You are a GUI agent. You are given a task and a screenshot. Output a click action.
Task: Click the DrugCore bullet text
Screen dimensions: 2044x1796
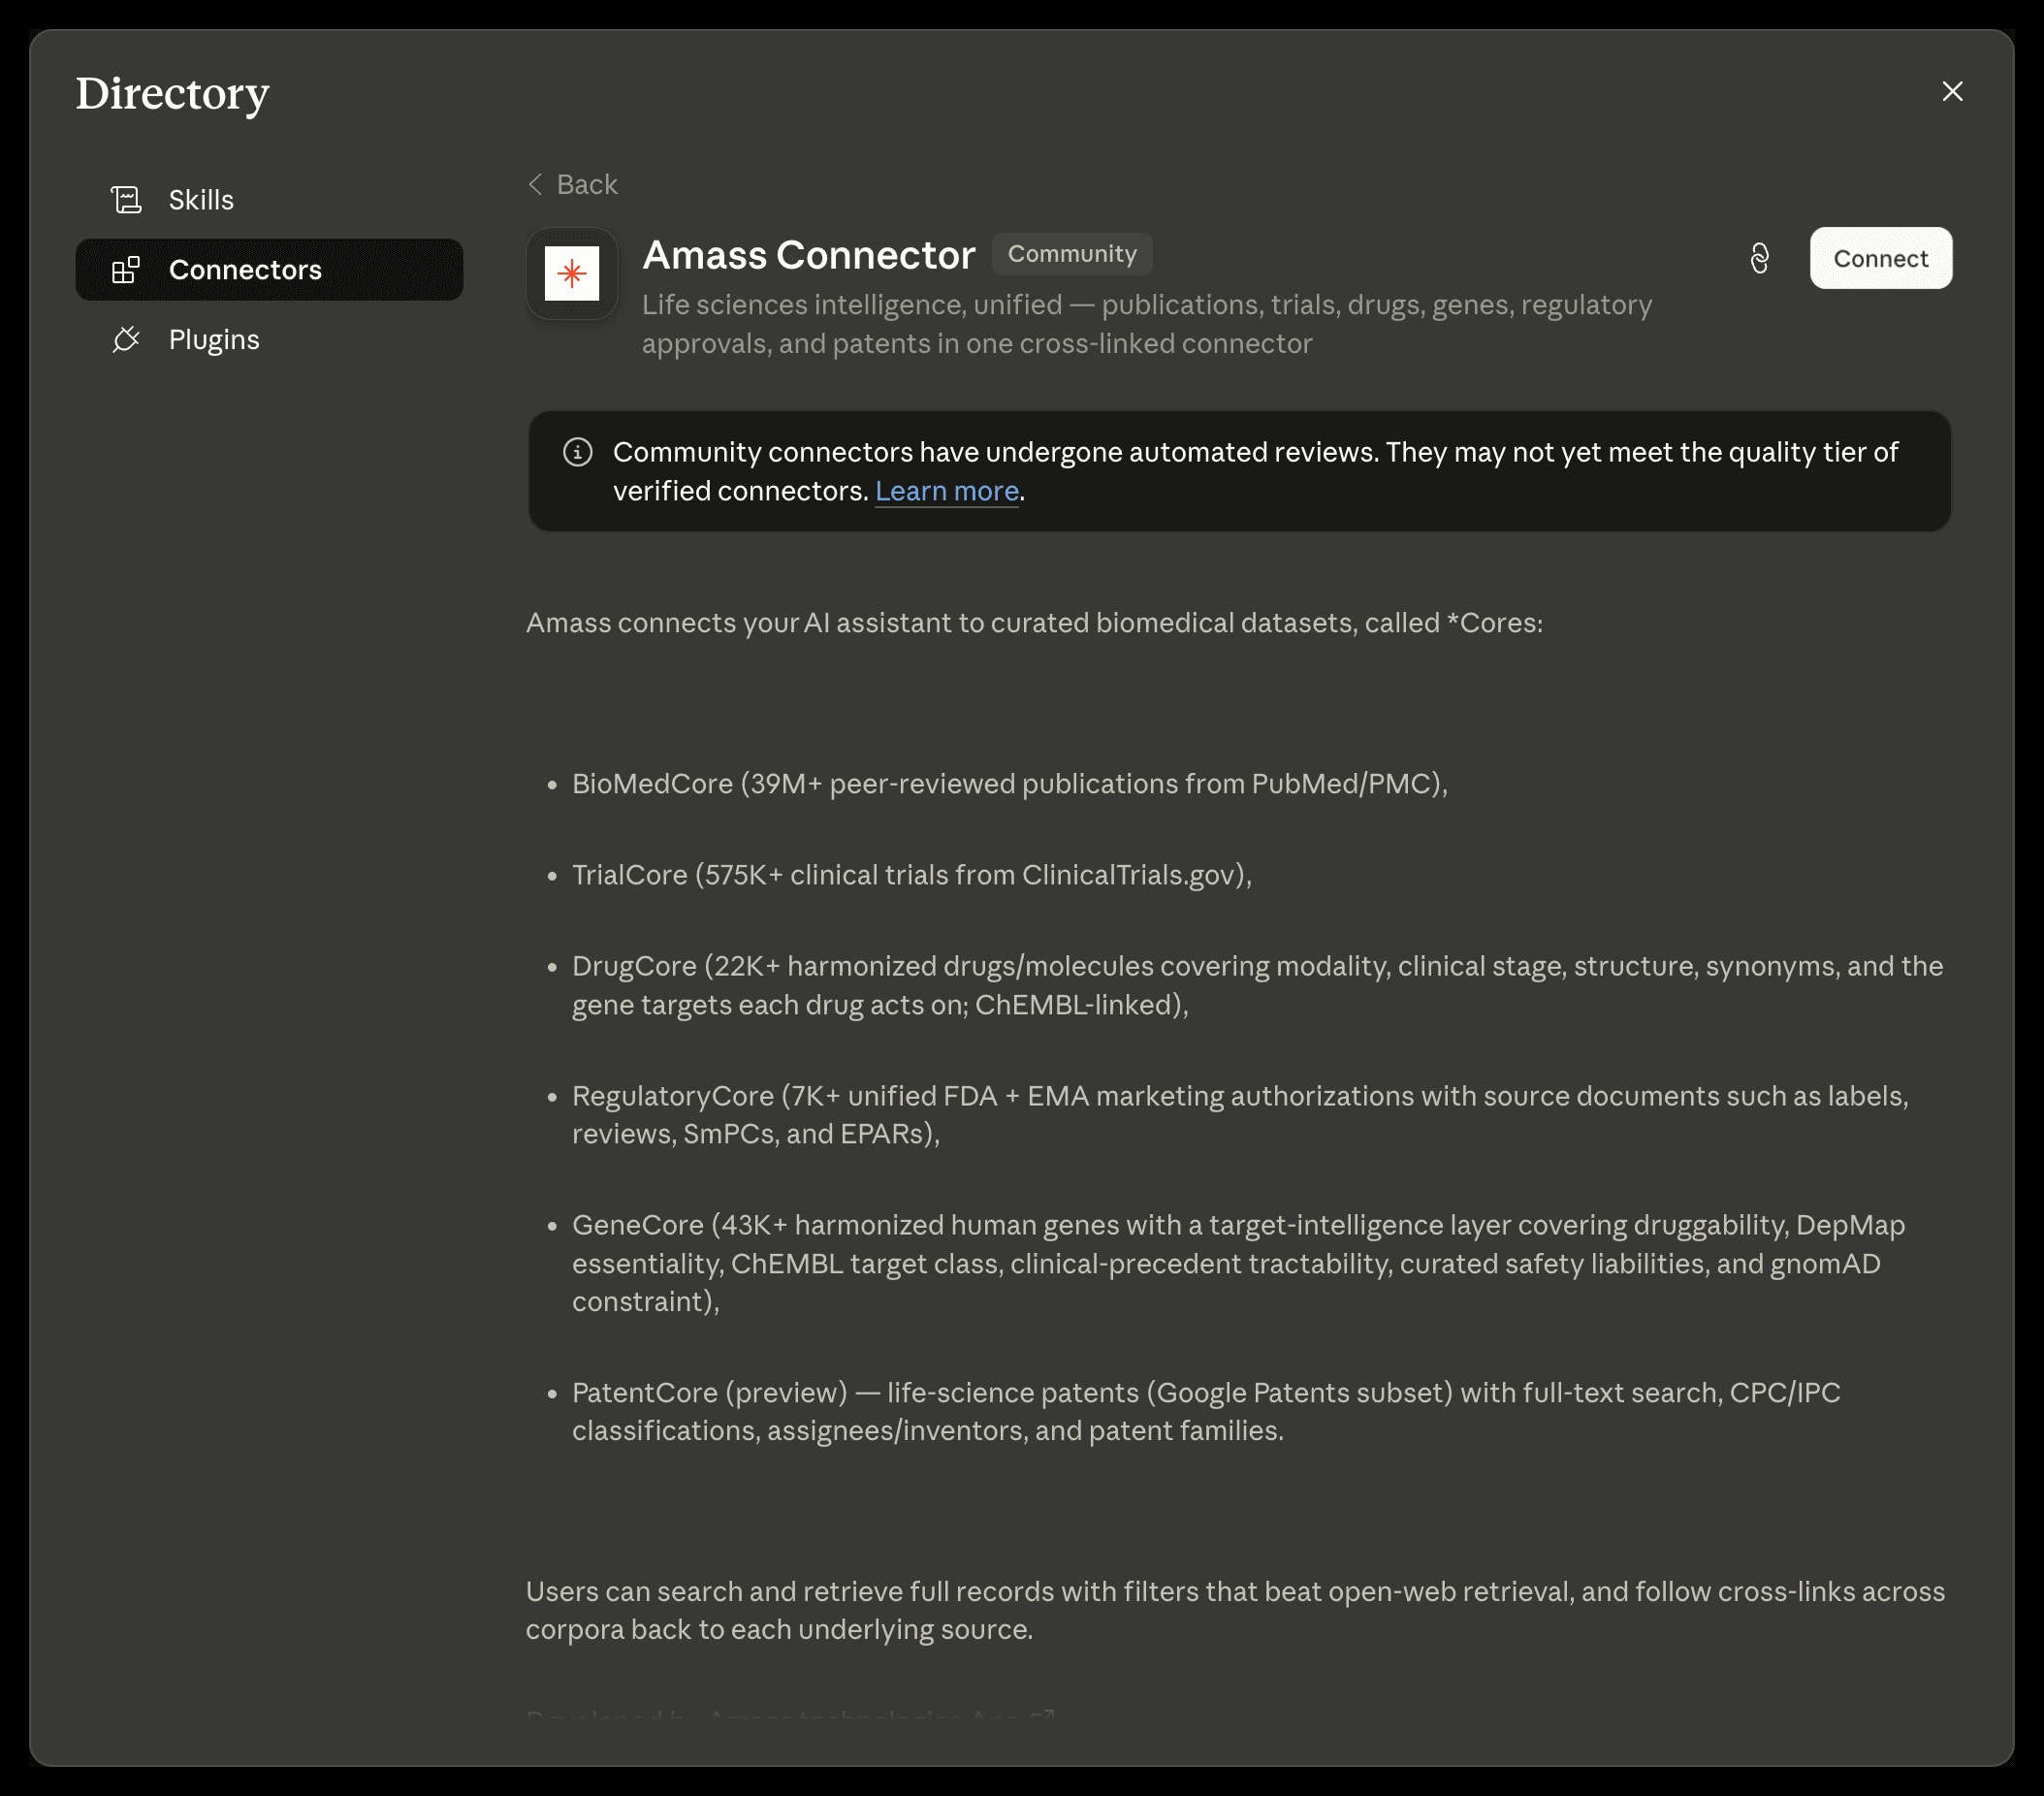click(x=1257, y=985)
